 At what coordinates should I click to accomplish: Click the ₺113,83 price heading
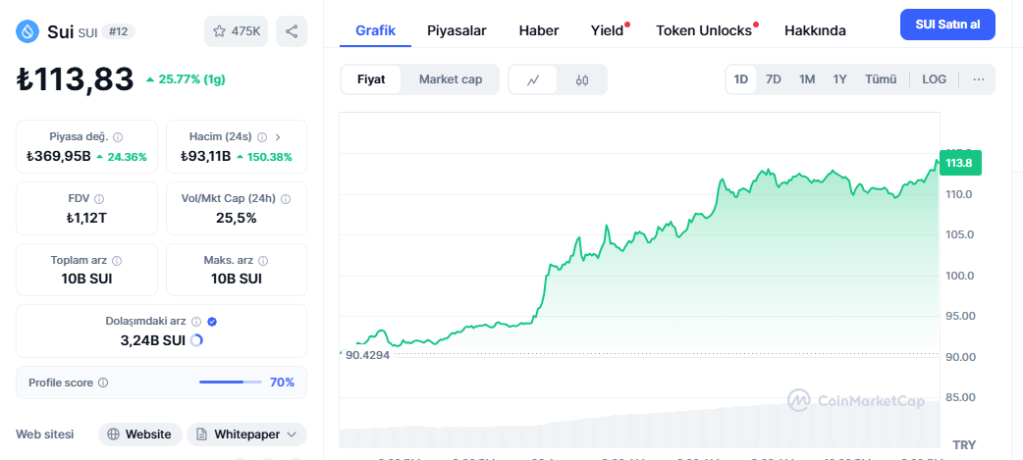[x=75, y=79]
